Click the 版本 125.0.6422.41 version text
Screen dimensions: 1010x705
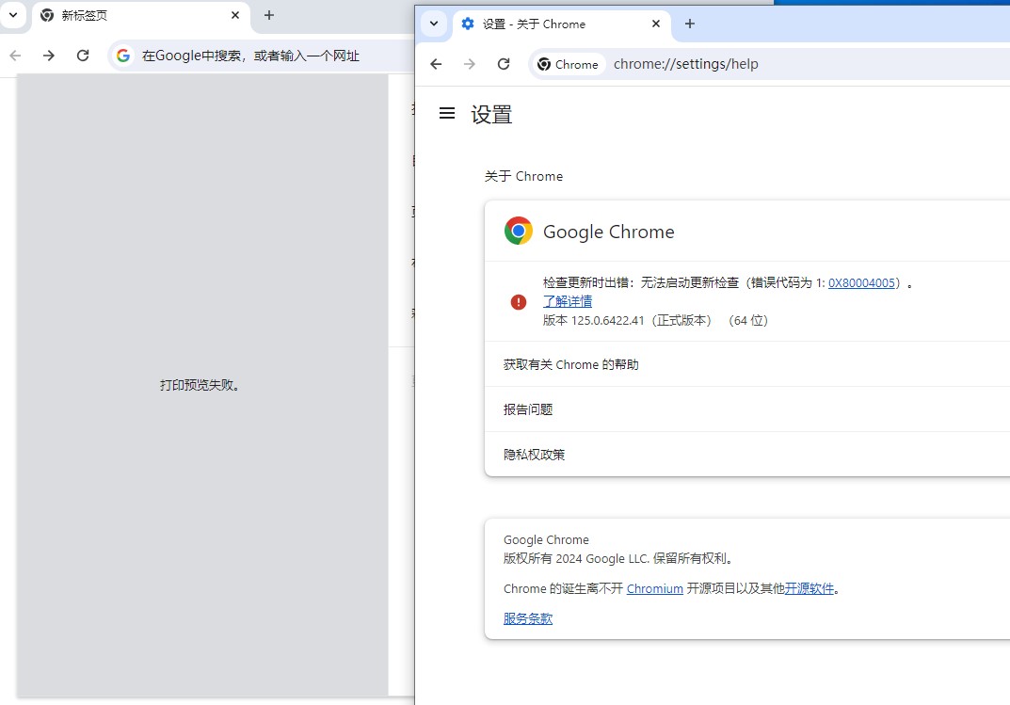[656, 321]
